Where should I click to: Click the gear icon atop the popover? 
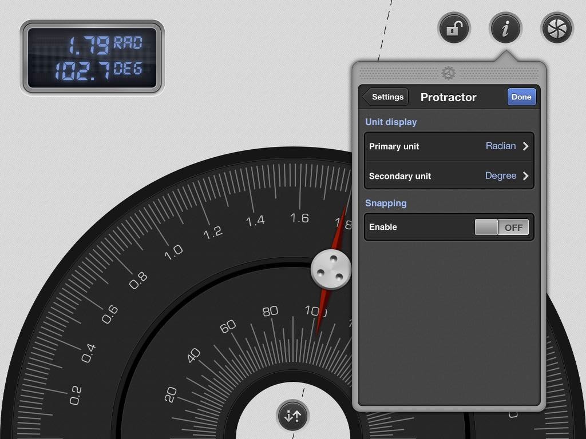click(449, 73)
